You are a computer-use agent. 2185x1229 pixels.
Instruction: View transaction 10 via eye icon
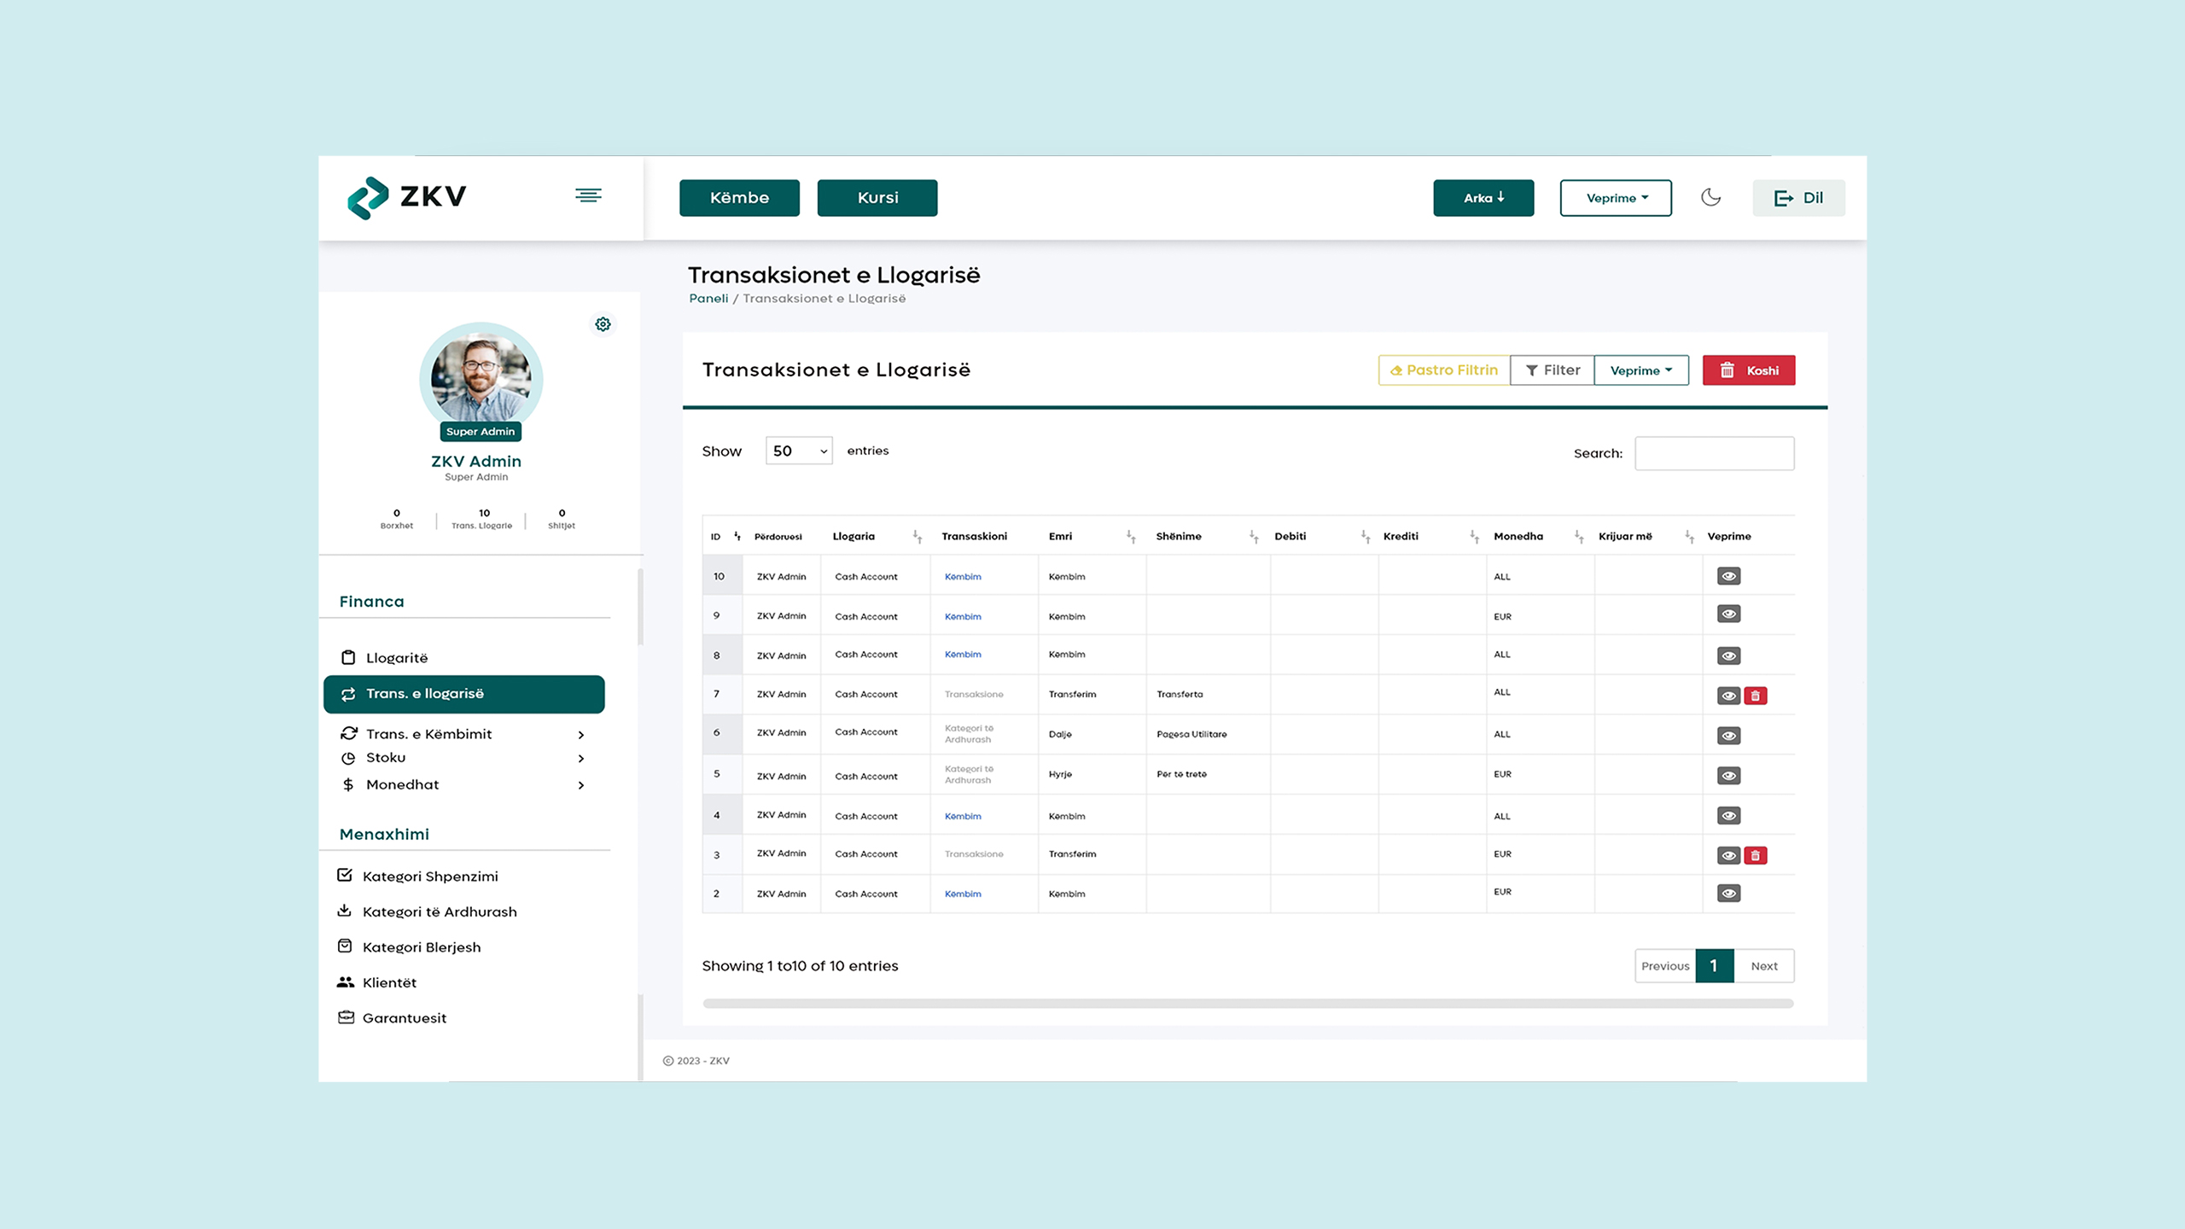pyautogui.click(x=1728, y=576)
